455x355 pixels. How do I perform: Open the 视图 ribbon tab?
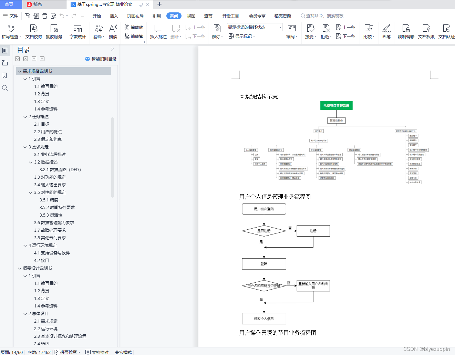(191, 16)
